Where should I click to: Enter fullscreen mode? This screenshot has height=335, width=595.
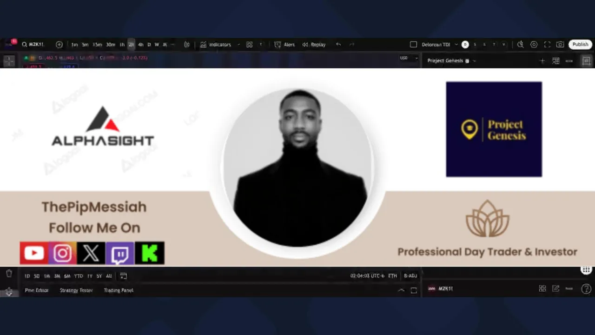547,45
